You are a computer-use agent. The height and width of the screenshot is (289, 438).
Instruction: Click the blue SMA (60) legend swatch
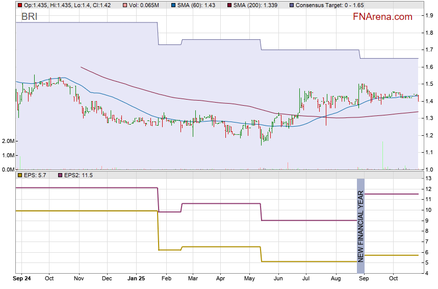pos(173,5)
